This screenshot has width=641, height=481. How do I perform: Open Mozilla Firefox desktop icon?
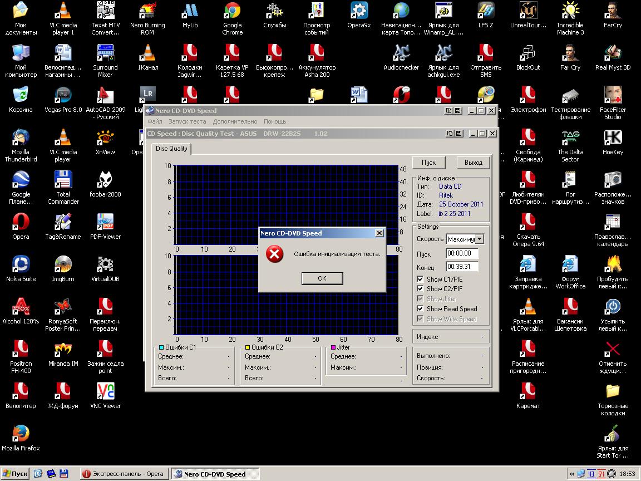pyautogui.click(x=21, y=438)
